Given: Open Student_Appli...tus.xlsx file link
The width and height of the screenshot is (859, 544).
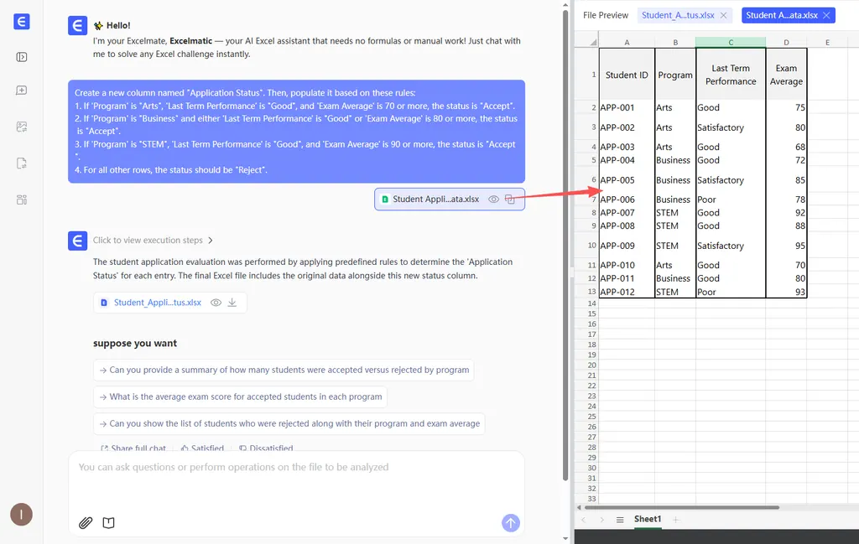Looking at the screenshot, I should pos(157,303).
